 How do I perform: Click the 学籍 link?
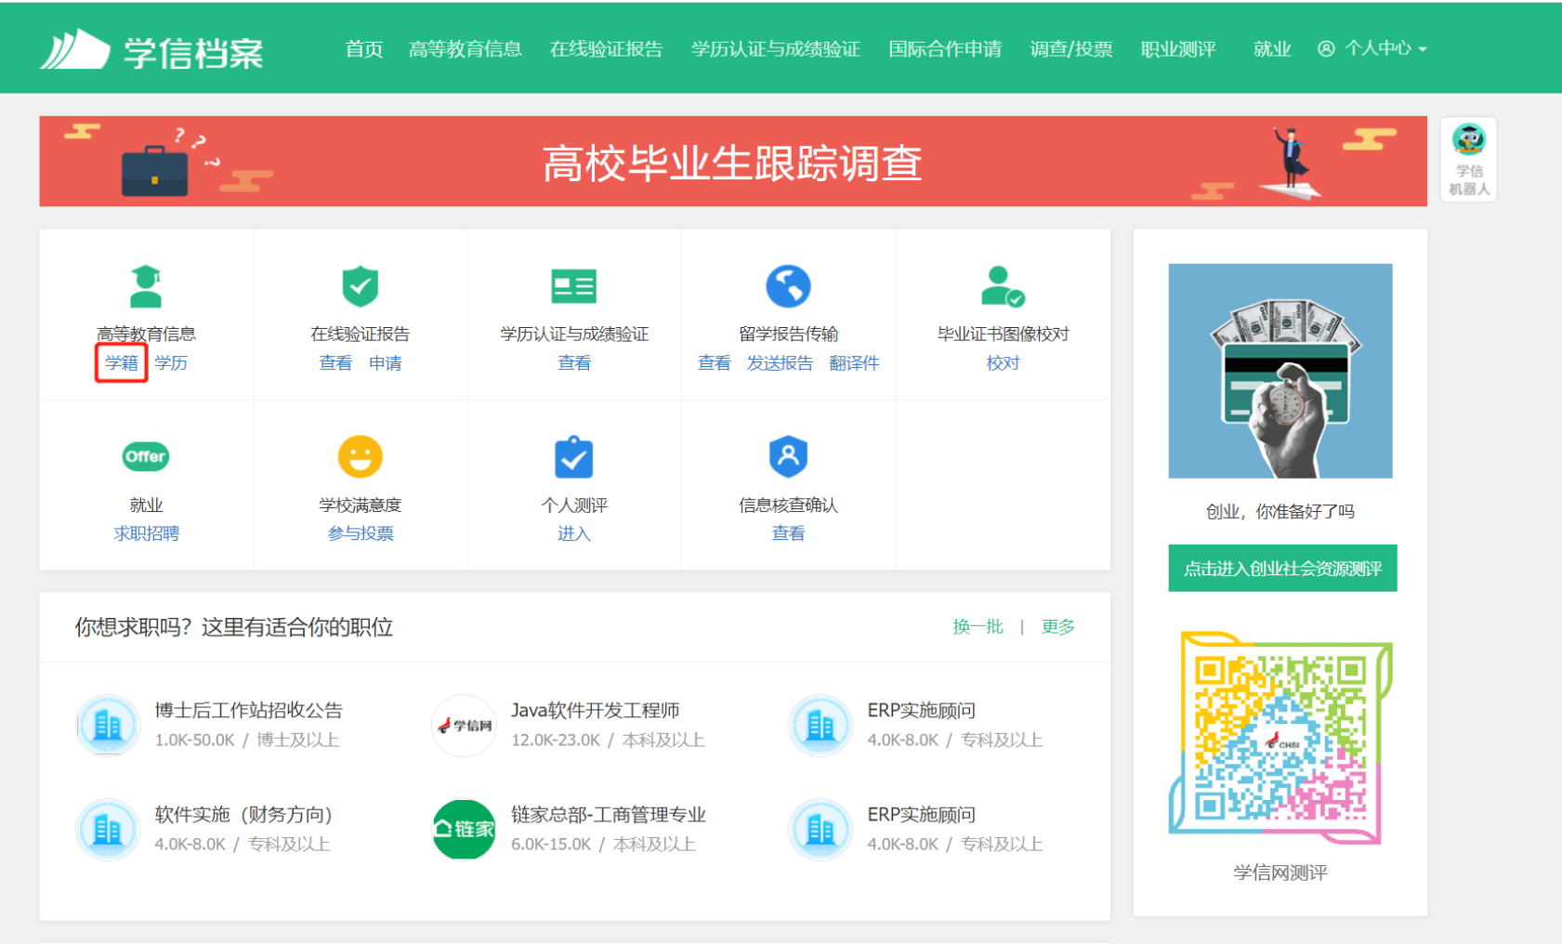point(122,362)
